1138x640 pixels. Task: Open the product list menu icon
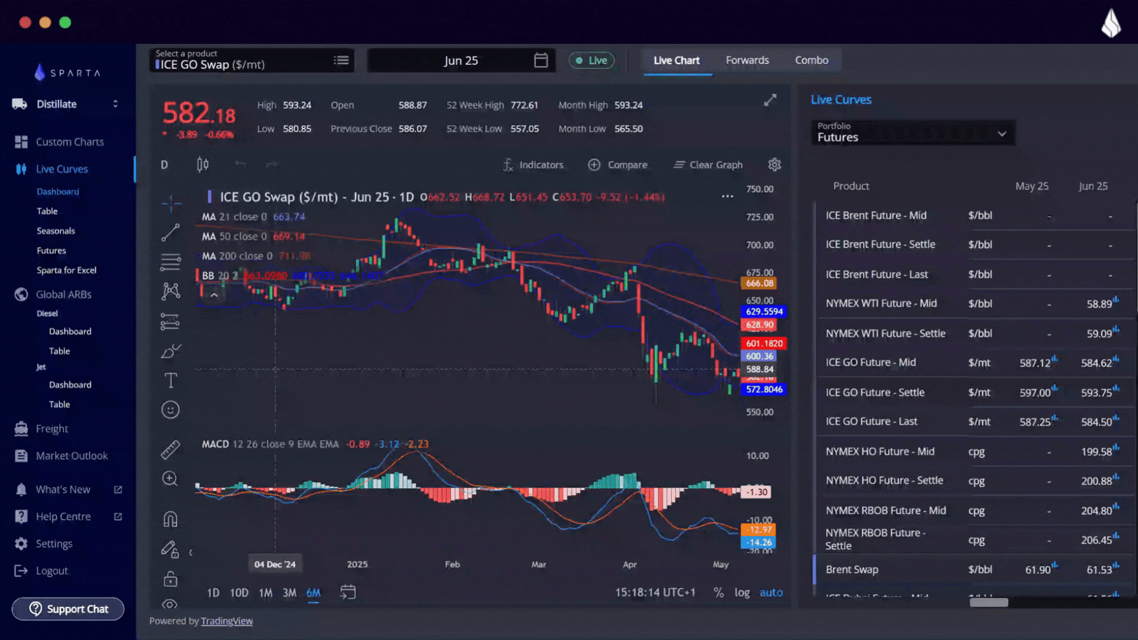coord(341,60)
